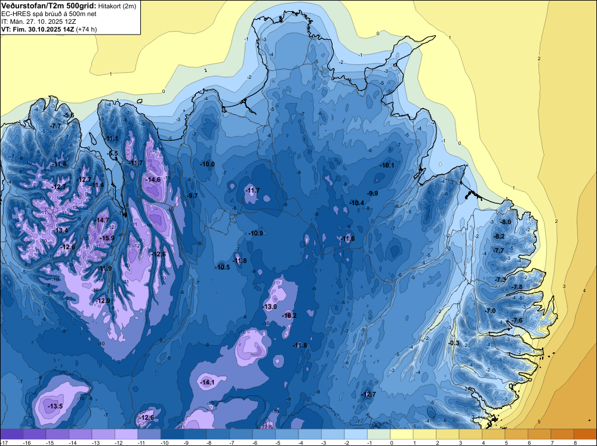Select the -11.1 temperature value
Viewport: 597px width, 446px height.
click(x=112, y=138)
